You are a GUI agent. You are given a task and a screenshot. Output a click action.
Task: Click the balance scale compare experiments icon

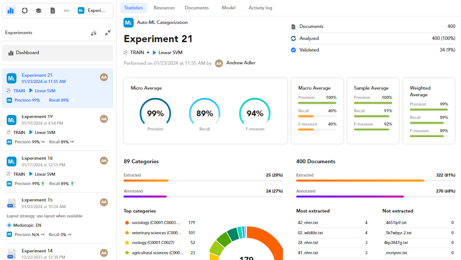94,33
